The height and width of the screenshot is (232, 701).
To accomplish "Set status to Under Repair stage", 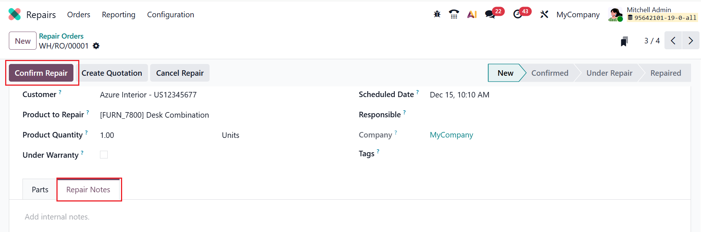I will point(609,73).
